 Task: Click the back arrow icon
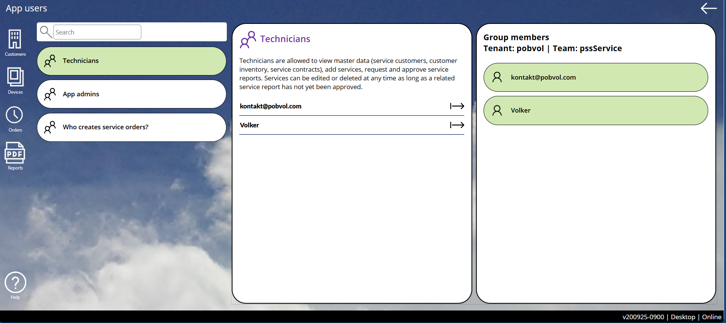(709, 8)
